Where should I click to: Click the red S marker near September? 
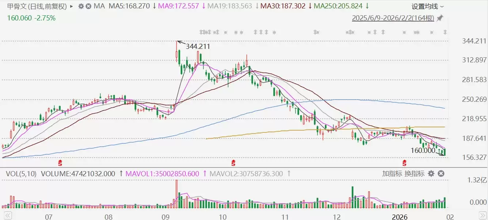point(233,162)
